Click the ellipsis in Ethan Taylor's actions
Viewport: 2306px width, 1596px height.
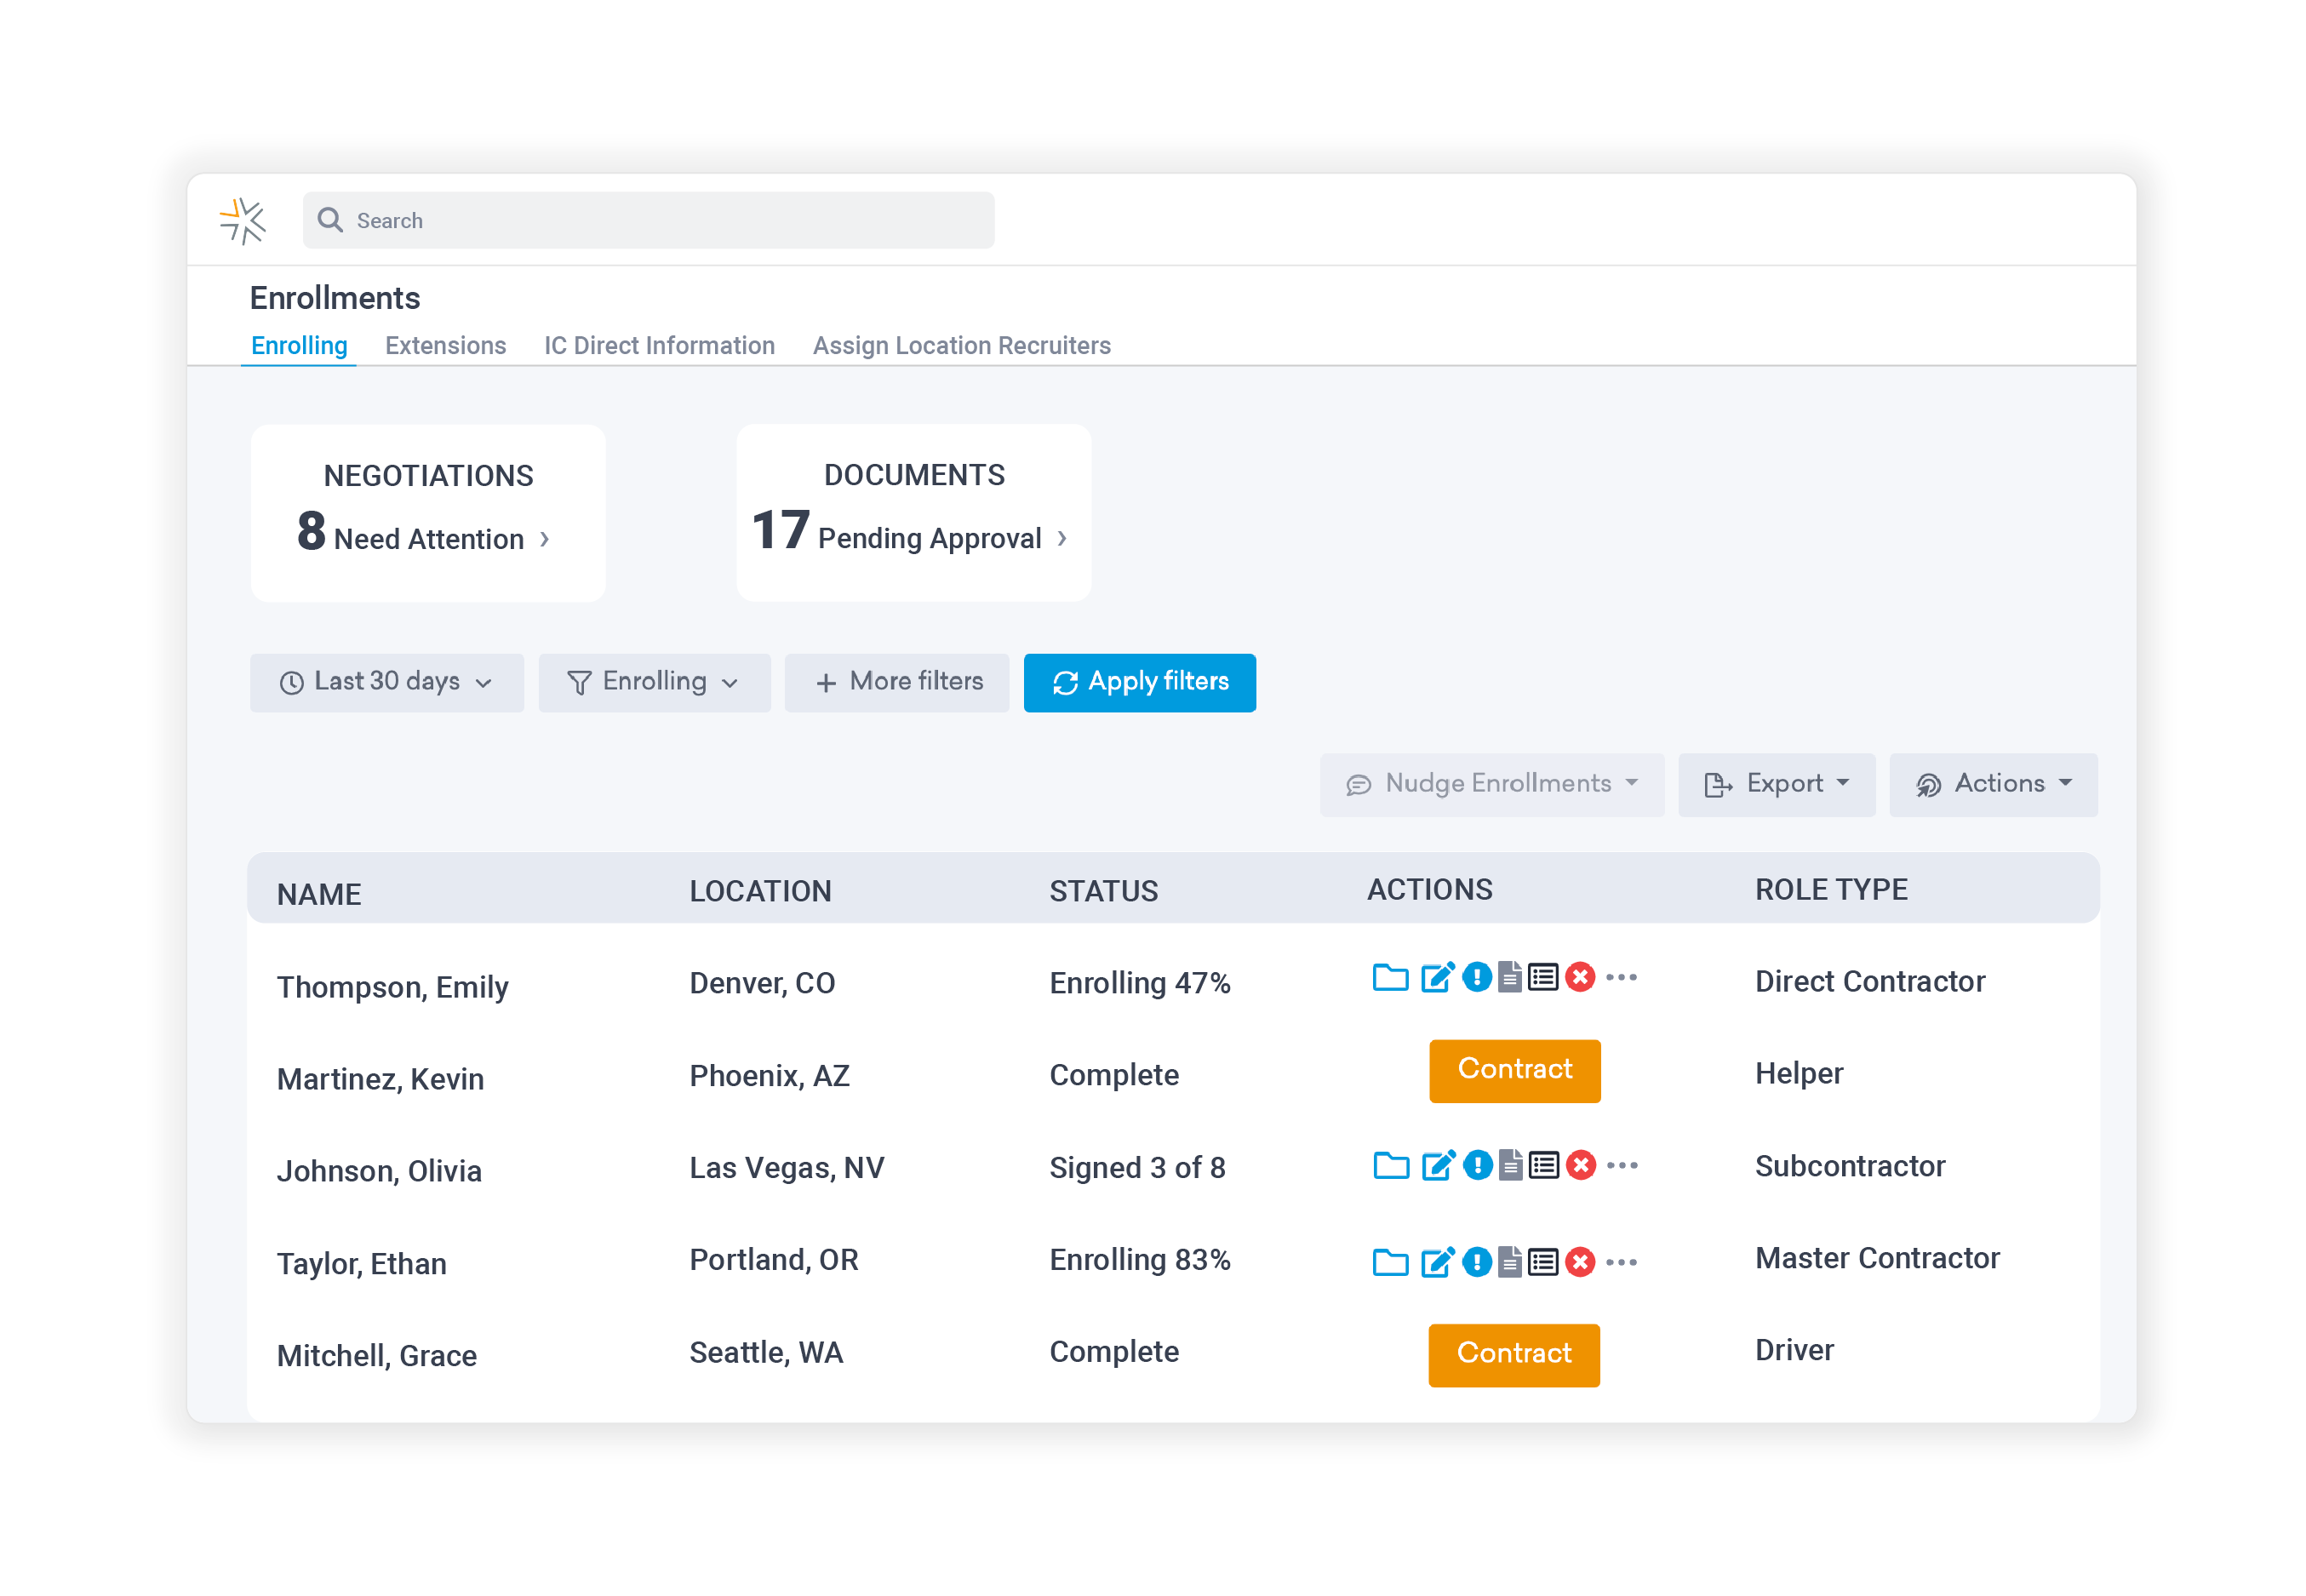point(1622,1261)
